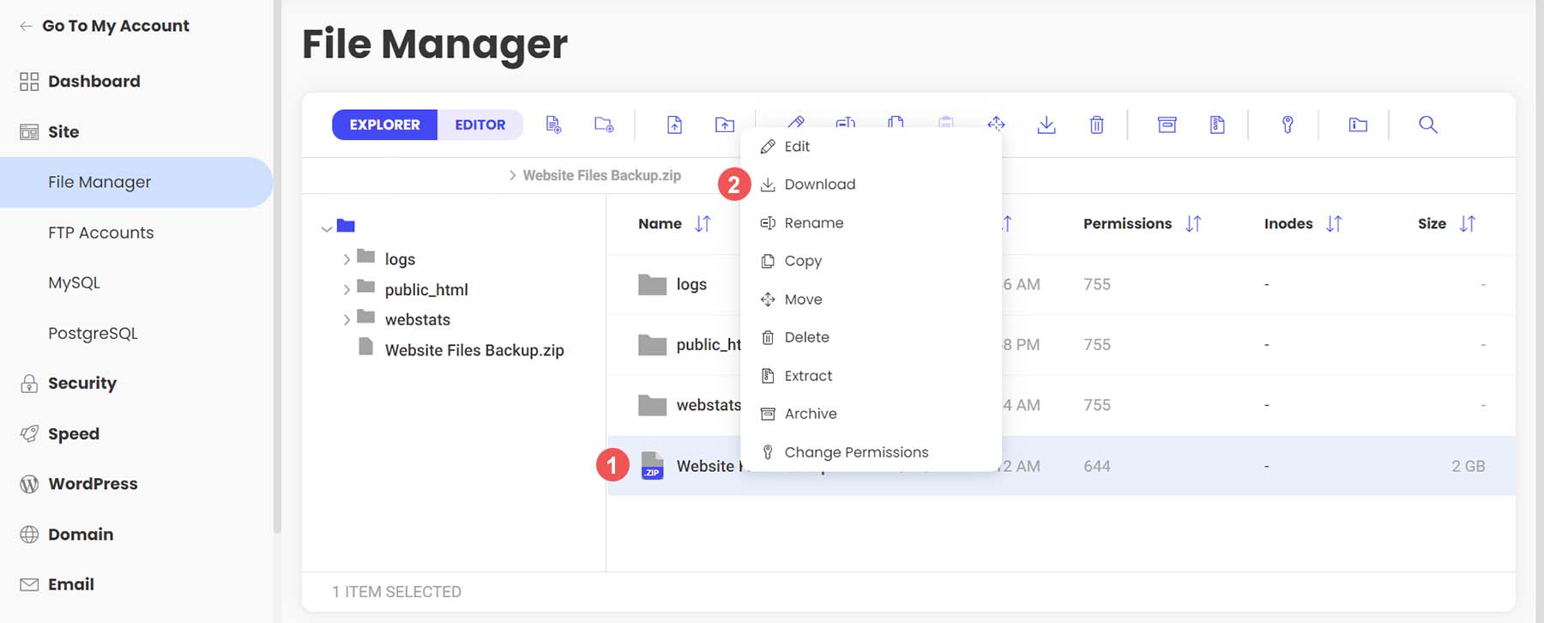The width and height of the screenshot is (1544, 623).
Task: Switch to the EDITOR view
Action: [479, 124]
